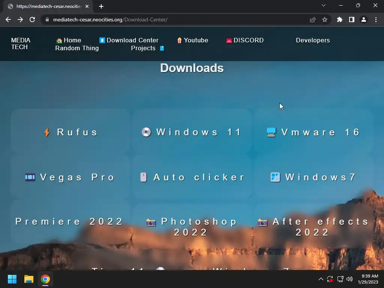384x288 pixels.
Task: Open the Developers nav item
Action: tap(313, 40)
